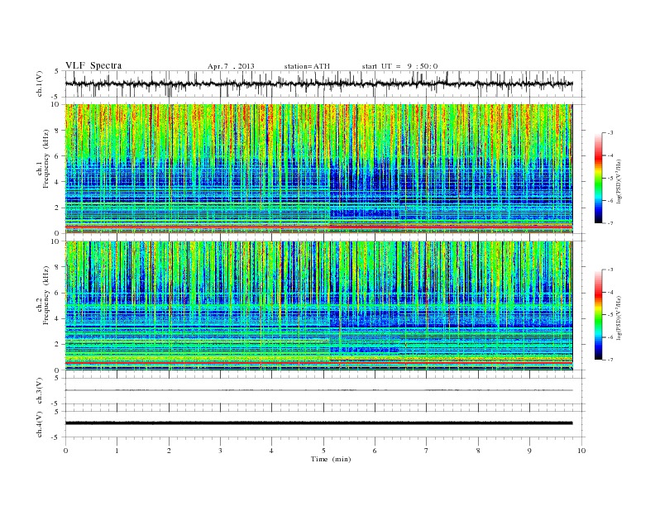Click the ch.1 spectrogram panel
The image size is (655, 506).
coord(318,169)
